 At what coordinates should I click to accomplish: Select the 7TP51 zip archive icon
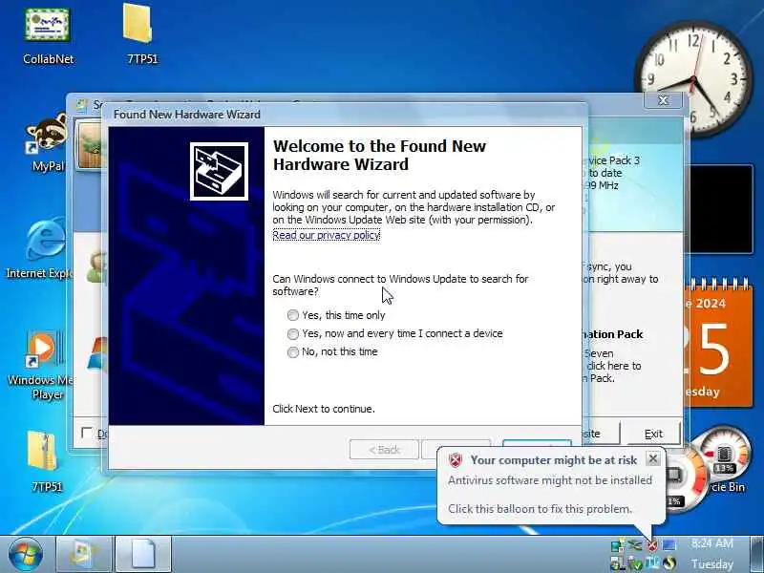(45, 462)
